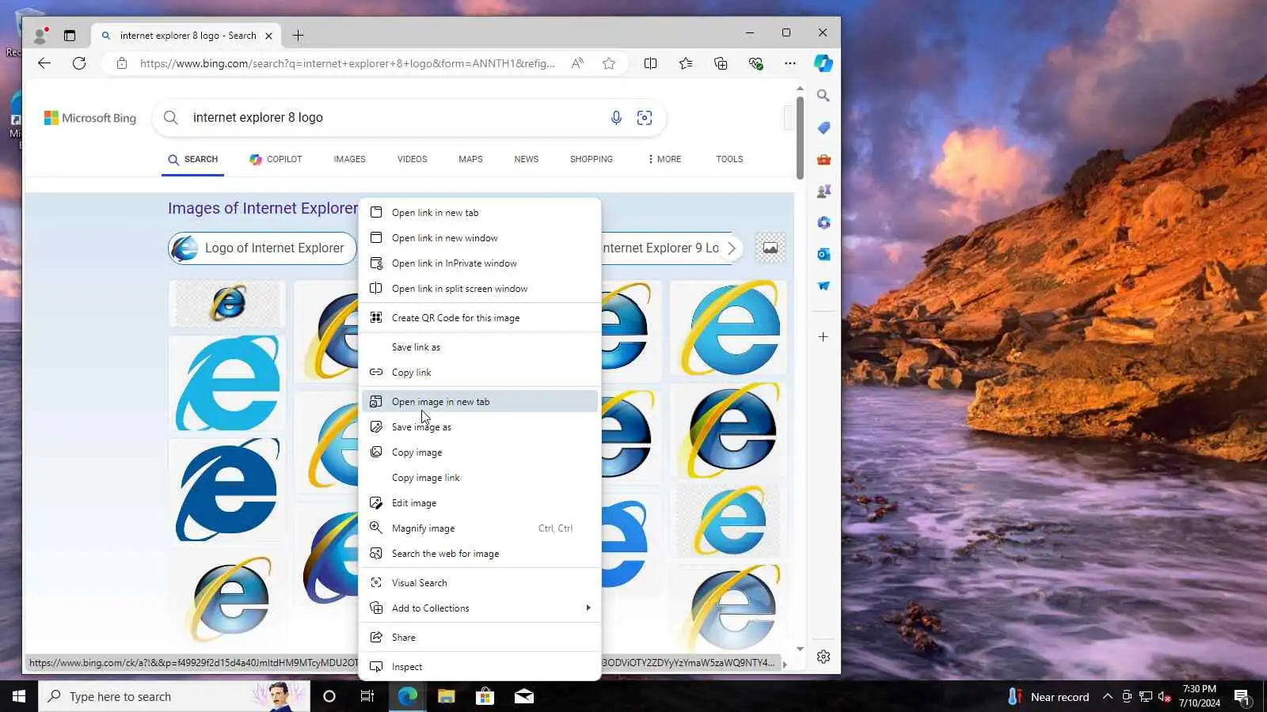Choose Search the web for image
Image resolution: width=1267 pixels, height=712 pixels.
(x=480, y=554)
